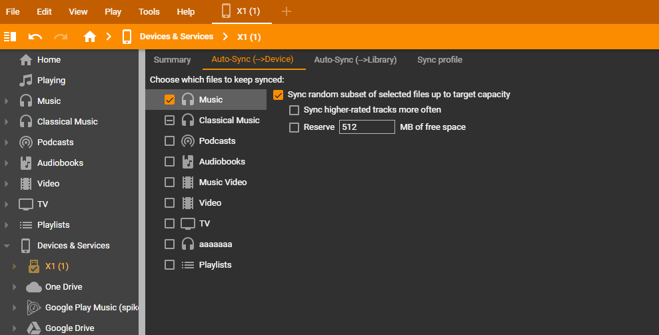Uncheck the Music sync checkbox
Screen dimensions: 659x335
point(169,100)
